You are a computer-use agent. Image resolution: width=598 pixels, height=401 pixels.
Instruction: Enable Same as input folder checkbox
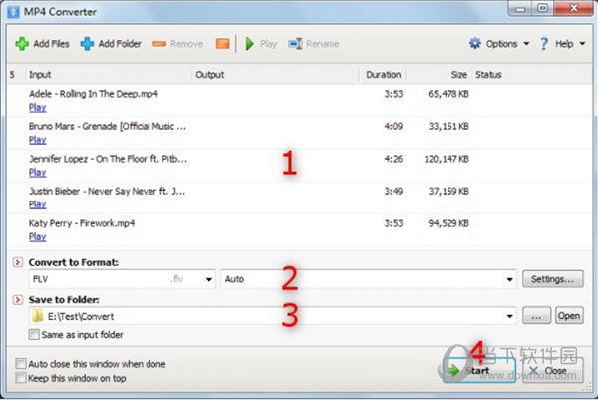pyautogui.click(x=34, y=335)
